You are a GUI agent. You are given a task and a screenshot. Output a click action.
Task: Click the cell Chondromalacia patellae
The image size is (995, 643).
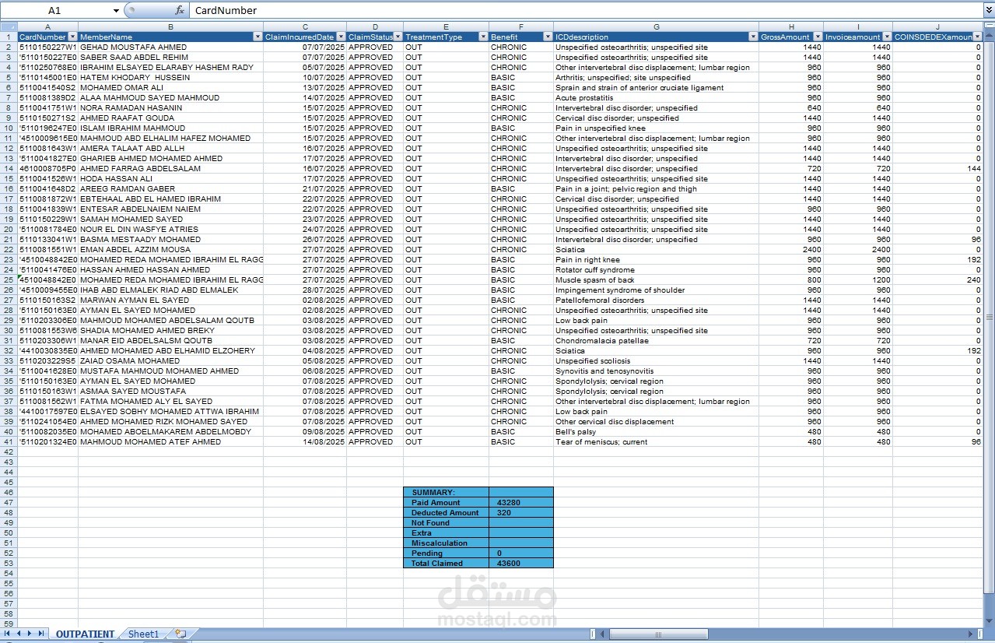tap(656, 340)
